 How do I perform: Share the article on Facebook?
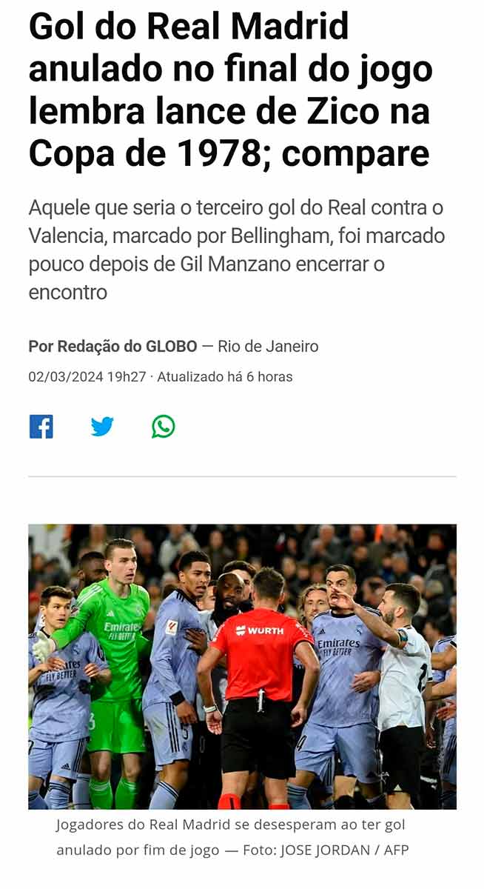coord(41,427)
